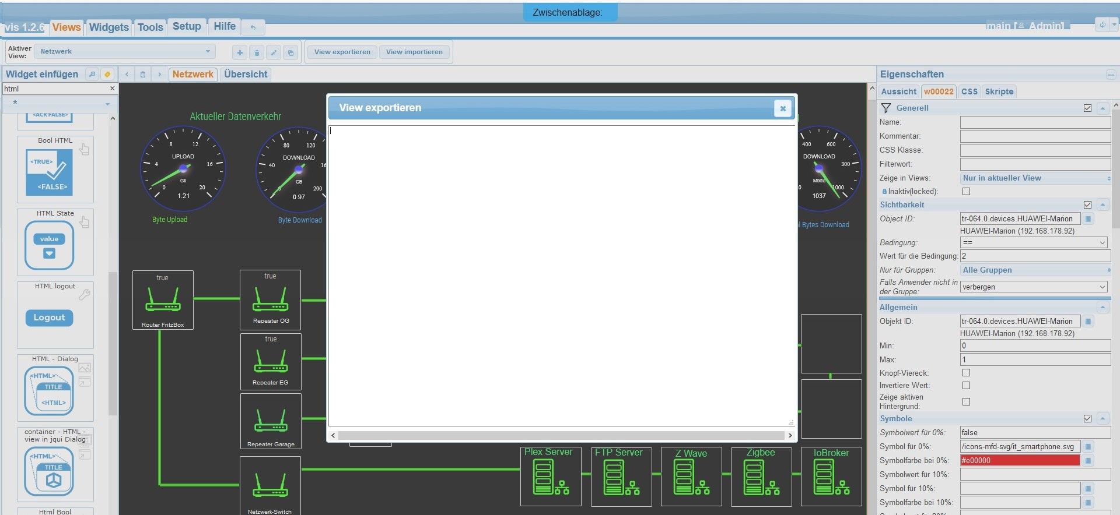Switch to the Skripte properties tab
Image resolution: width=1120 pixels, height=515 pixels.
pos(999,91)
